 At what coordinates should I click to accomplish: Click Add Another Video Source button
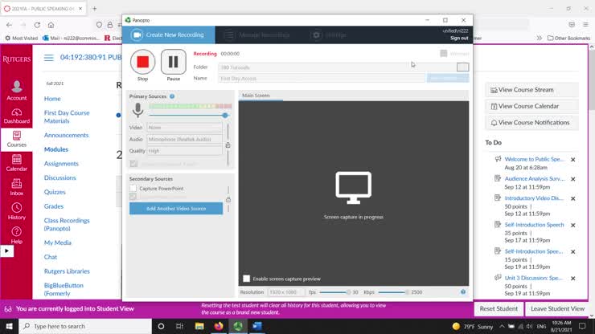click(x=176, y=209)
